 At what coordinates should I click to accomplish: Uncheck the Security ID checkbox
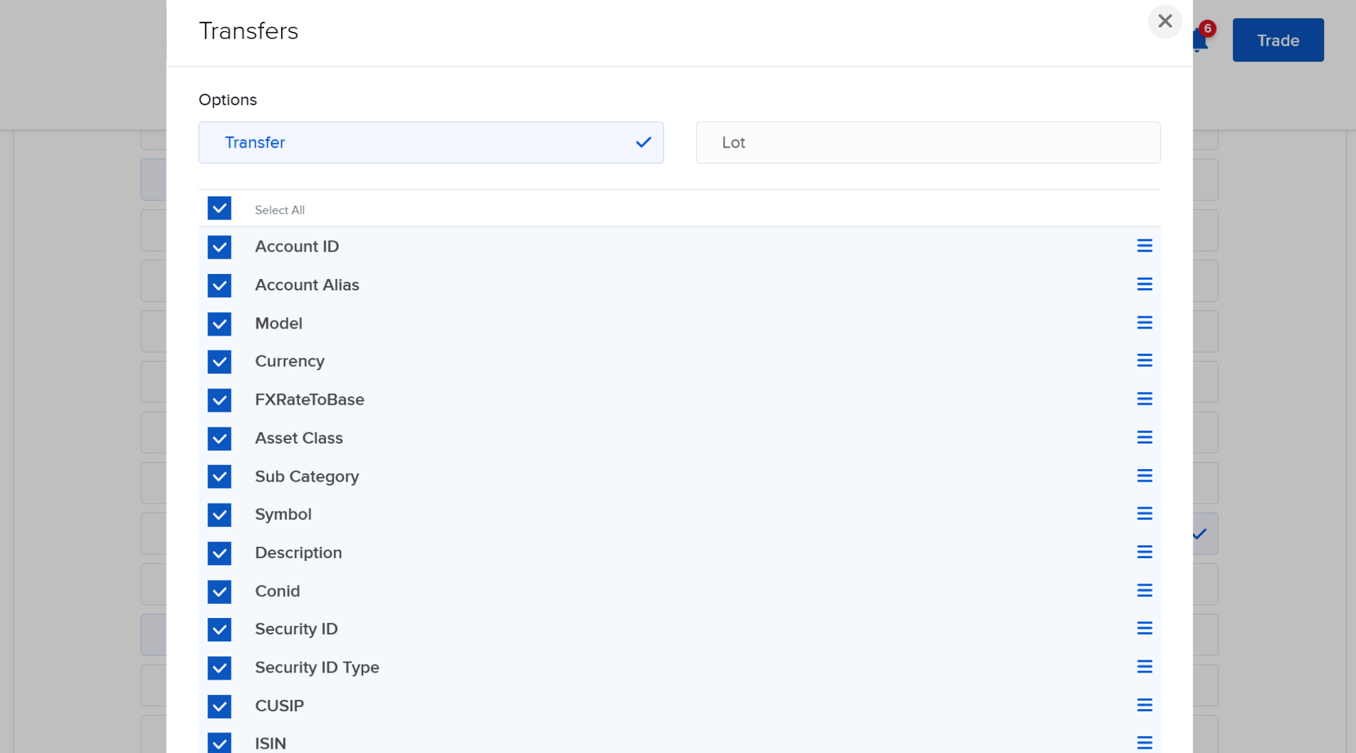point(220,629)
